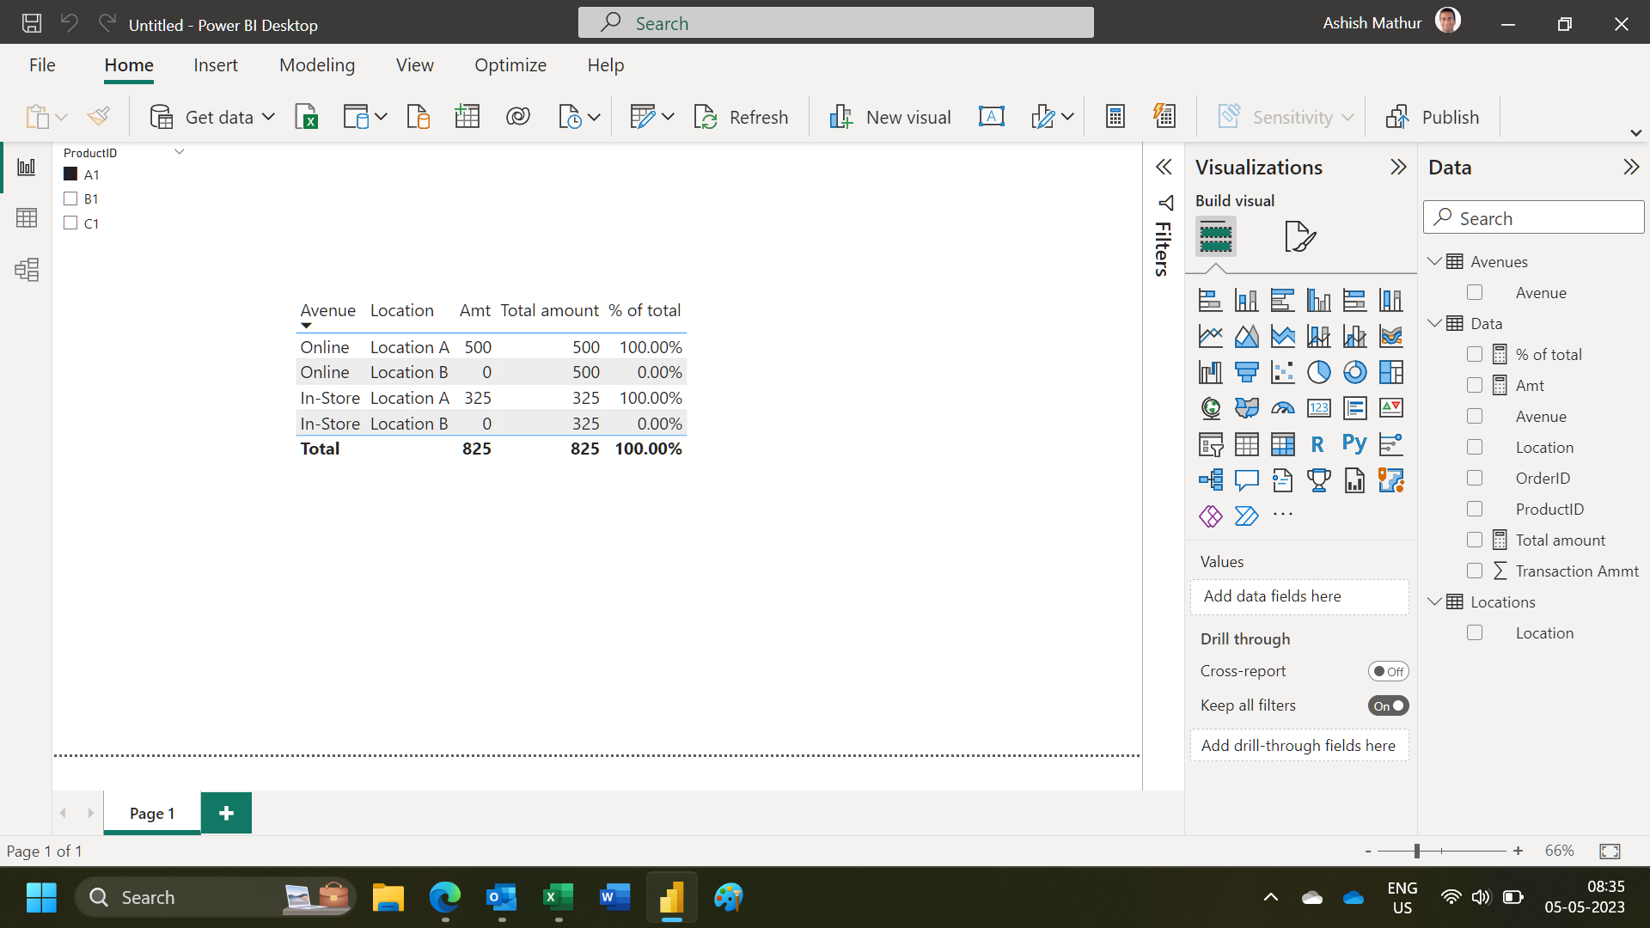The image size is (1650, 928).
Task: Click the Excel workbook import icon
Action: pos(307,117)
